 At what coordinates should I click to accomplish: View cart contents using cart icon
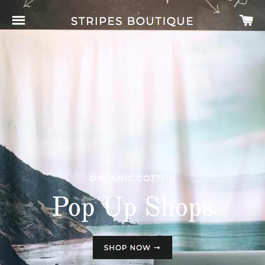tap(246, 20)
